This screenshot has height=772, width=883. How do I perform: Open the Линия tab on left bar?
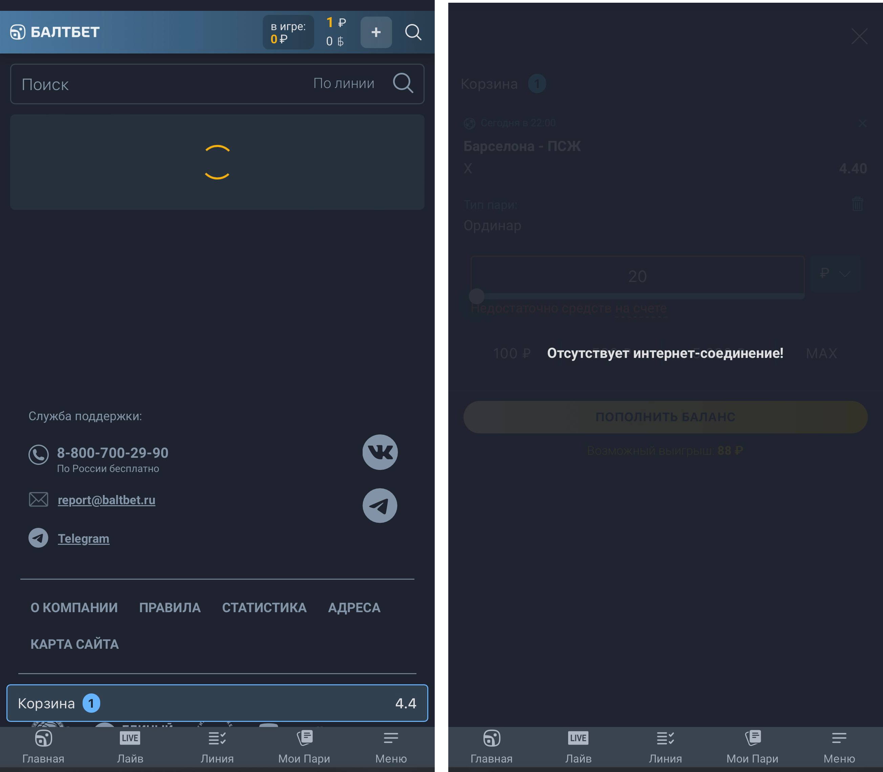[217, 747]
